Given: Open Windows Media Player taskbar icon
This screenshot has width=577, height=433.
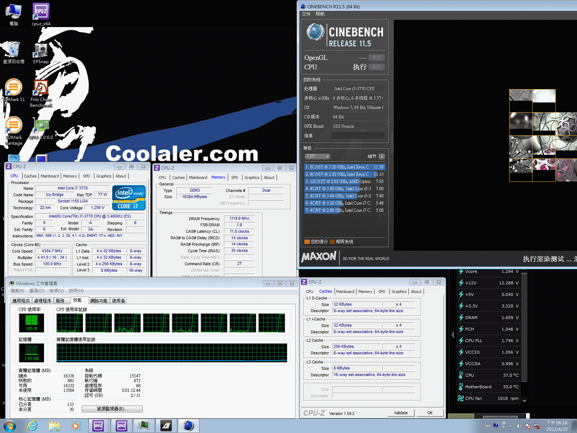Looking at the screenshot, I should 76,426.
